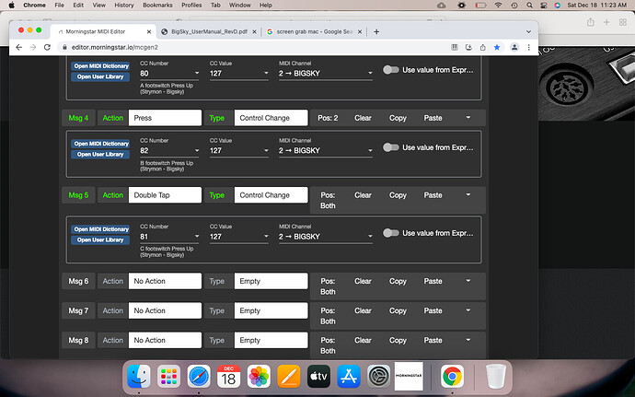
Task: Open Spotlight search in menu bar
Action: [x=529, y=6]
